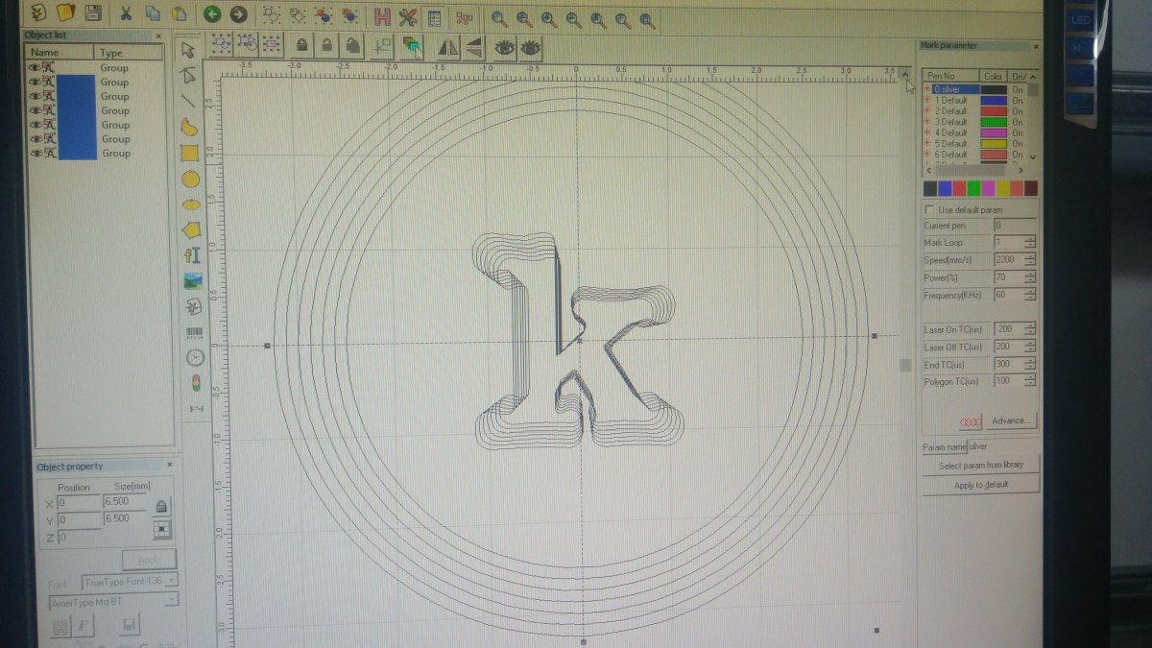Image resolution: width=1152 pixels, height=648 pixels.
Task: Click the Speed(mm/s) spinner arrows
Action: click(1030, 260)
